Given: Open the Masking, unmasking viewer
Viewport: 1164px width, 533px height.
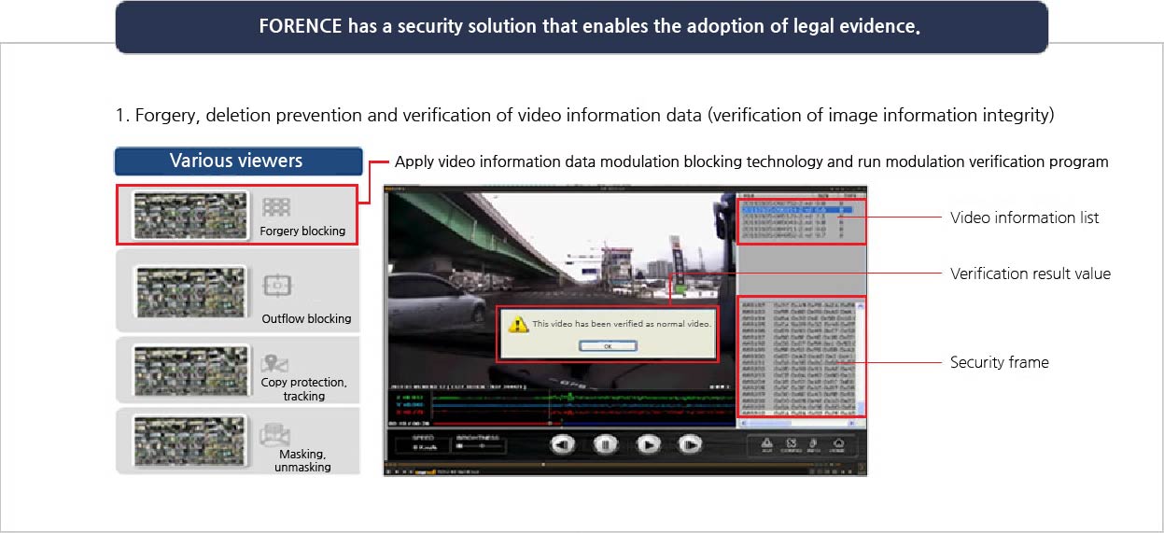Looking at the screenshot, I should tap(237, 441).
